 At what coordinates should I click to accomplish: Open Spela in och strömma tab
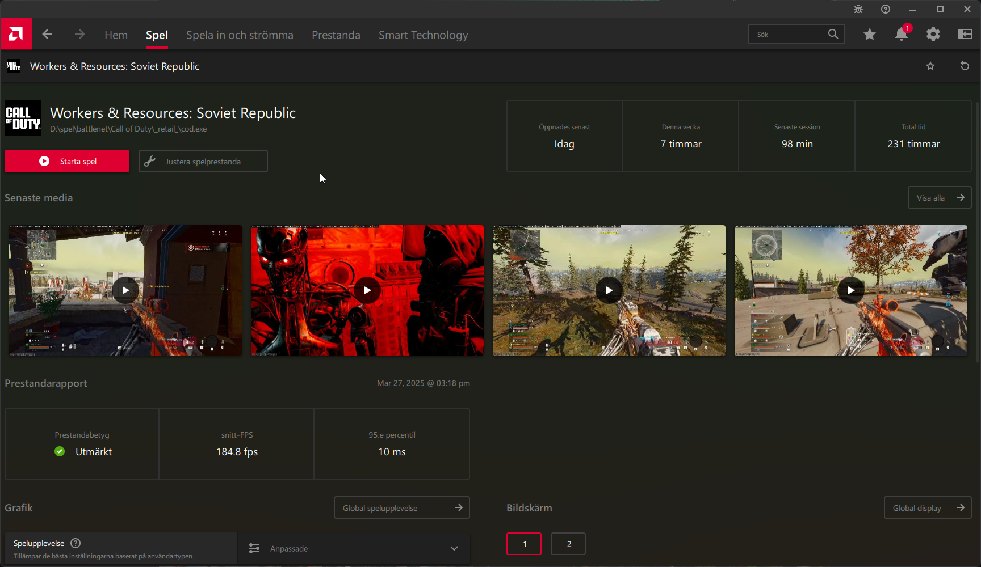(240, 35)
